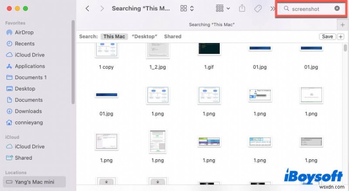
Task: Open Applications in sidebar
Action: [x=25, y=66]
